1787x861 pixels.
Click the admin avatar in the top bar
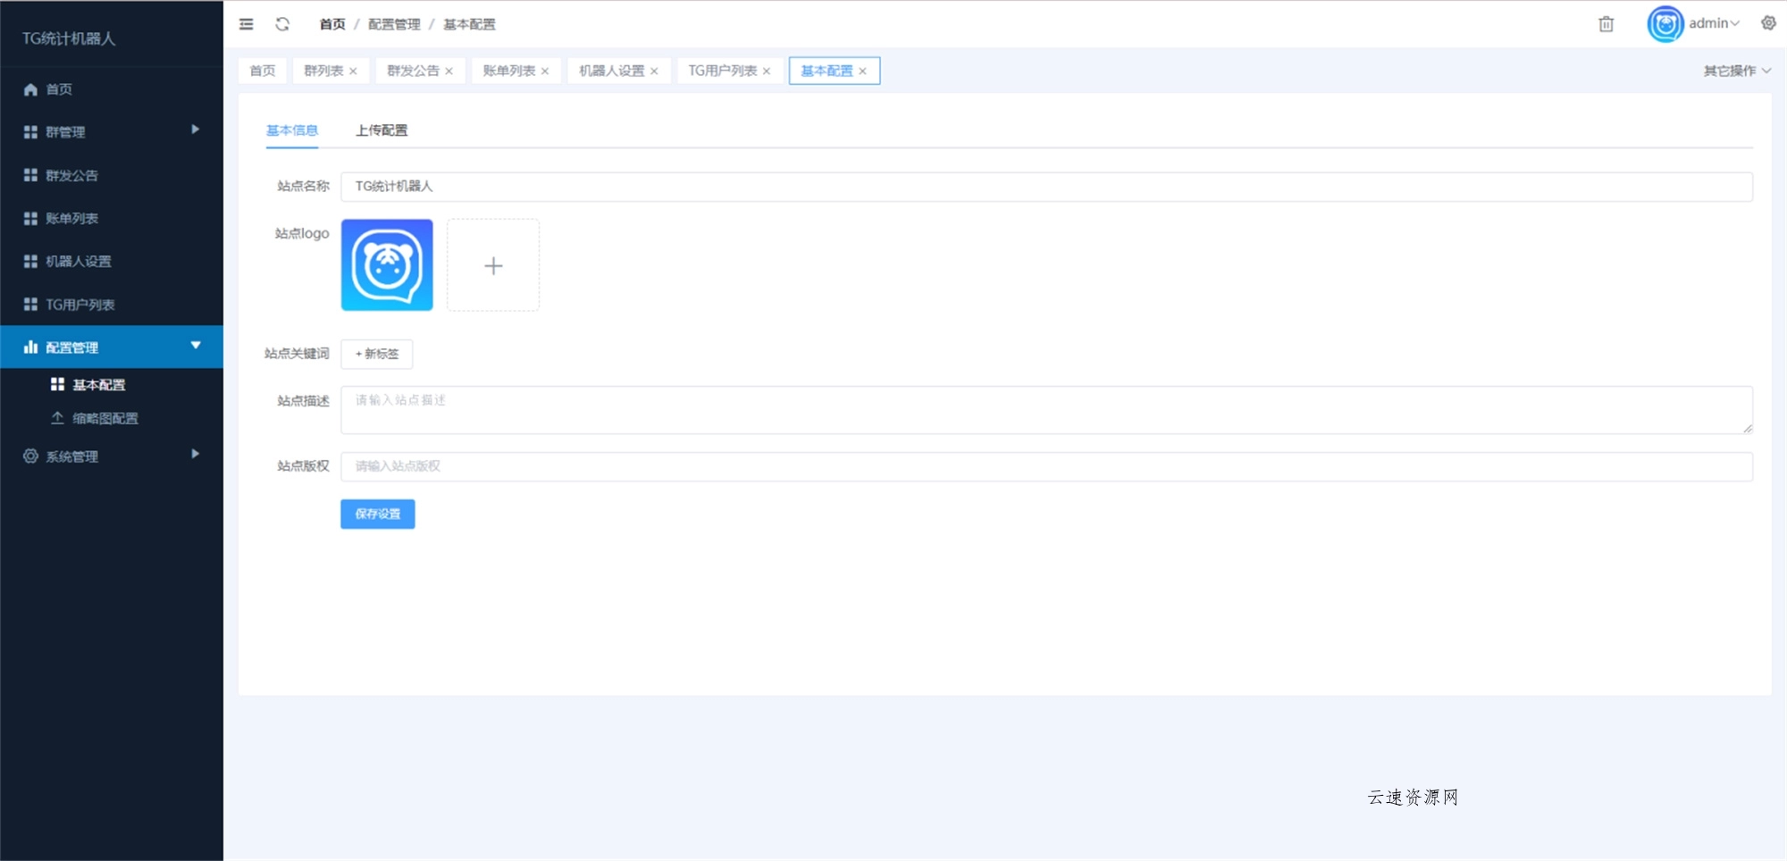click(1664, 24)
